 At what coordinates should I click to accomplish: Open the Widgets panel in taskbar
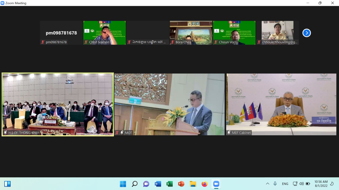[7, 184]
